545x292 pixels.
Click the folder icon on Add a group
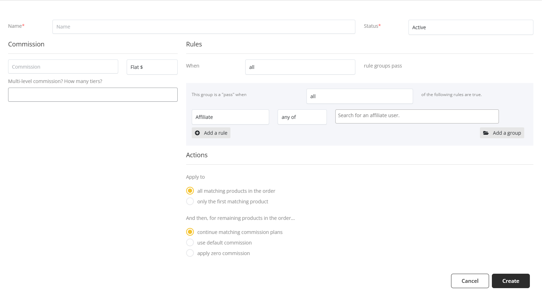(x=486, y=133)
